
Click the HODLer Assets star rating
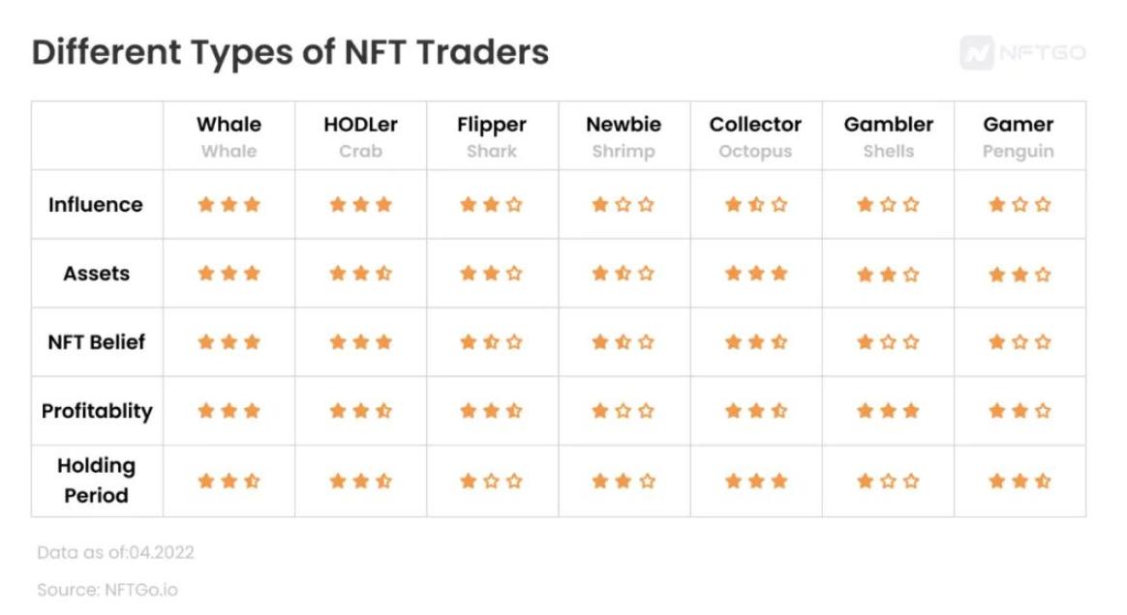[x=361, y=274]
